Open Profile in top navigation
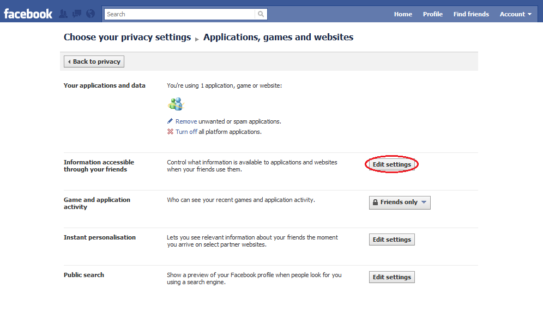543x313 pixels. tap(432, 14)
